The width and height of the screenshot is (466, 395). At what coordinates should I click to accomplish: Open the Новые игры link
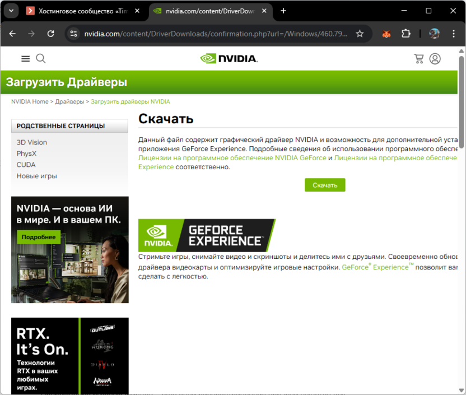36,176
